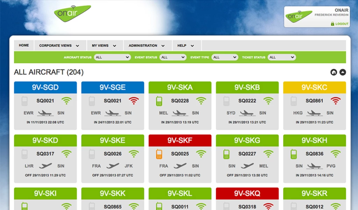The image size is (358, 210).
Task: Click the OnAir logo at the top
Action: click(x=72, y=13)
